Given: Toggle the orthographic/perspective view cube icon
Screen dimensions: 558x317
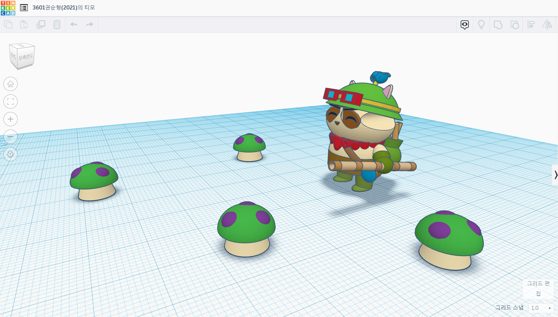Looking at the screenshot, I should point(11,154).
